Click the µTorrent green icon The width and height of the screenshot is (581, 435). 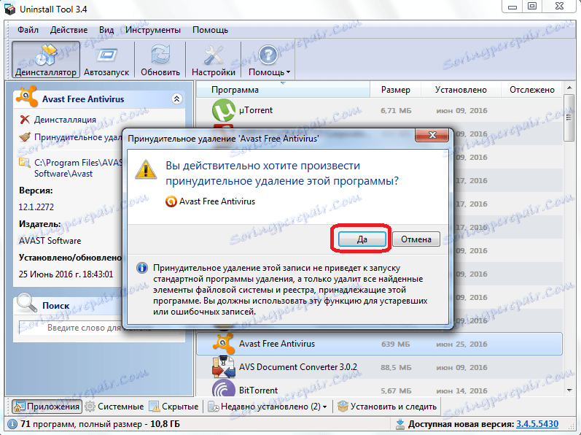pyautogui.click(x=223, y=110)
